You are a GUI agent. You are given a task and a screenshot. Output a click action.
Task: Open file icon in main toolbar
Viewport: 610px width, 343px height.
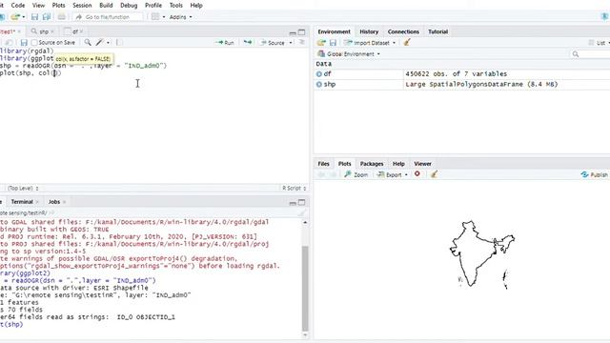click(x=15, y=17)
